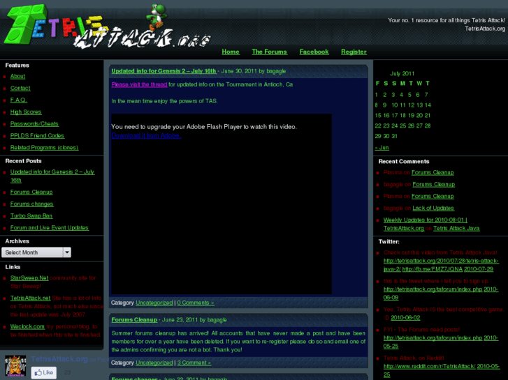Click 'Download it from Adobe' link
This screenshot has width=508, height=380.
click(x=146, y=135)
